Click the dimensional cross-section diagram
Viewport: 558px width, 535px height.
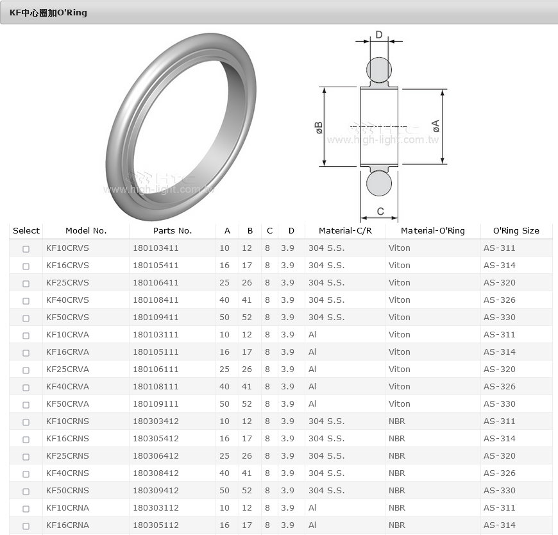[x=382, y=125]
